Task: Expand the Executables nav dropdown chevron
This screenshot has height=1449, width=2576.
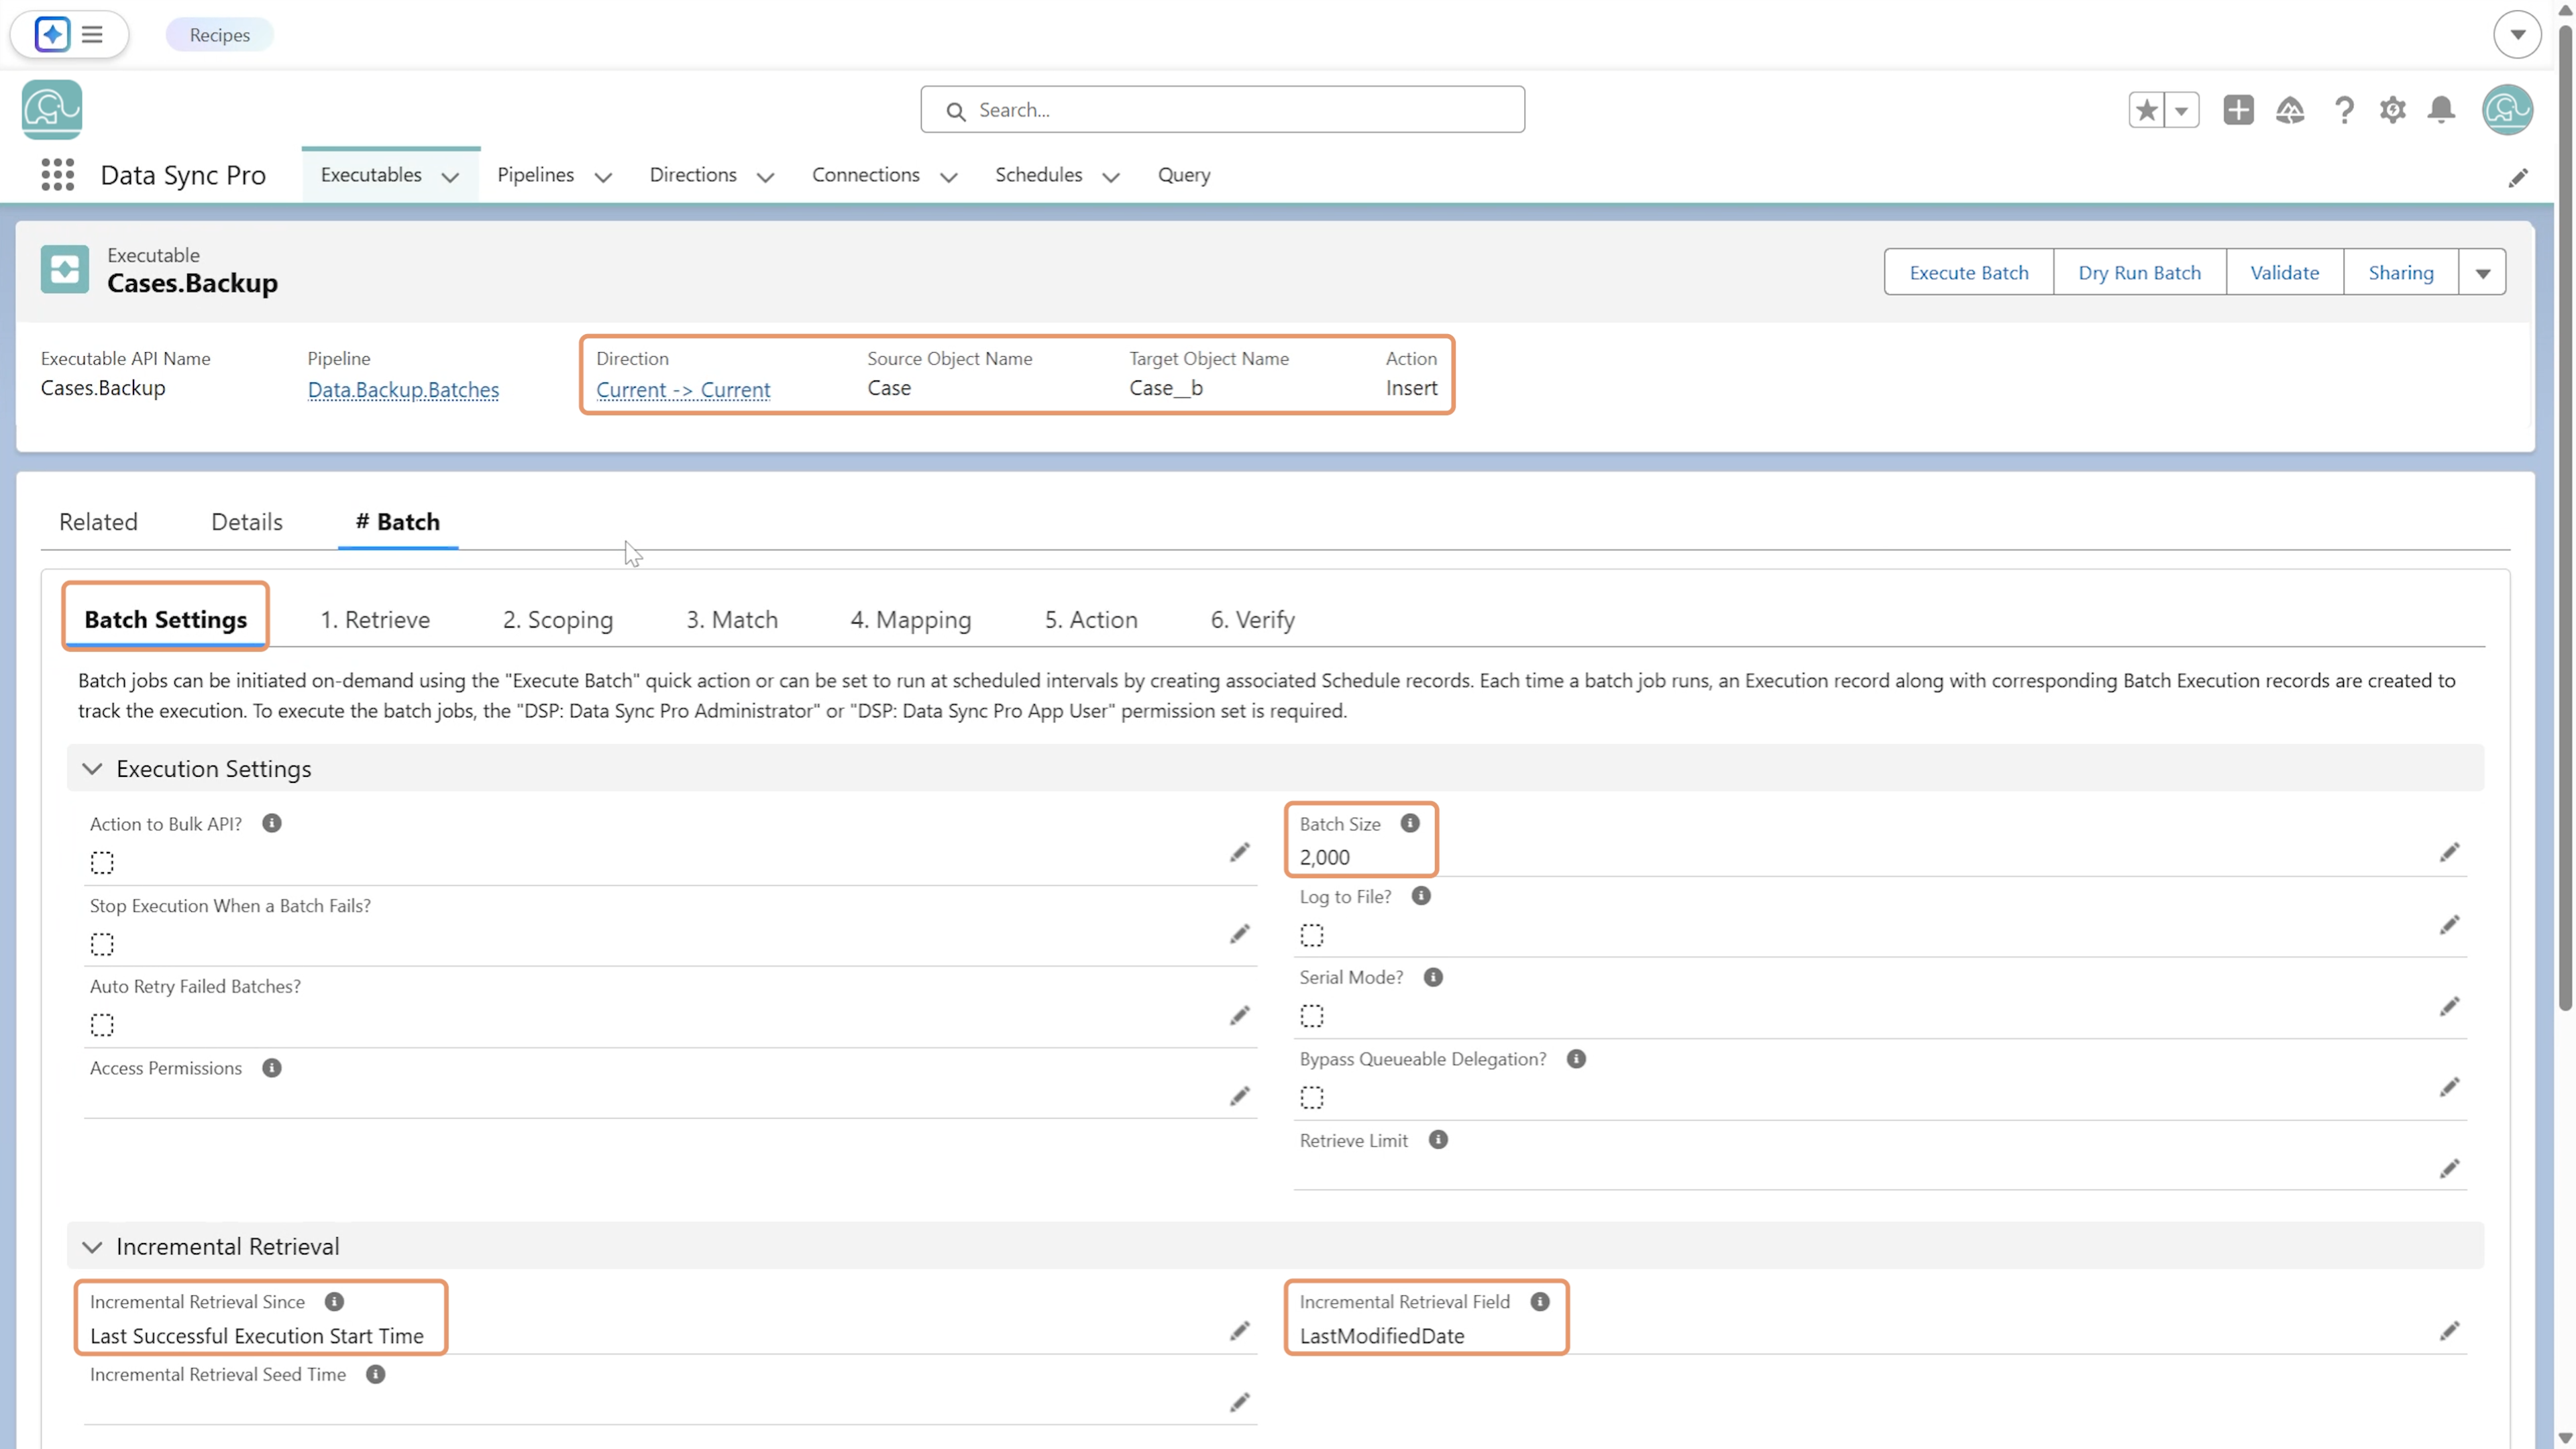Action: (x=450, y=177)
